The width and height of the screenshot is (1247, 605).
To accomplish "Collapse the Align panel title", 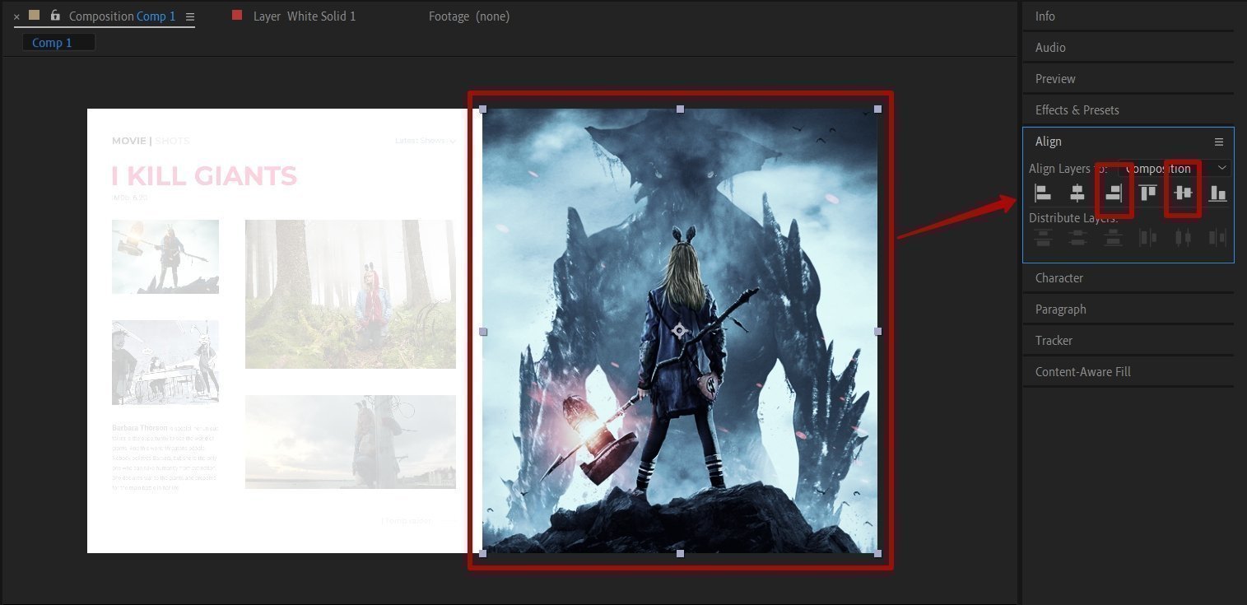I will point(1049,142).
